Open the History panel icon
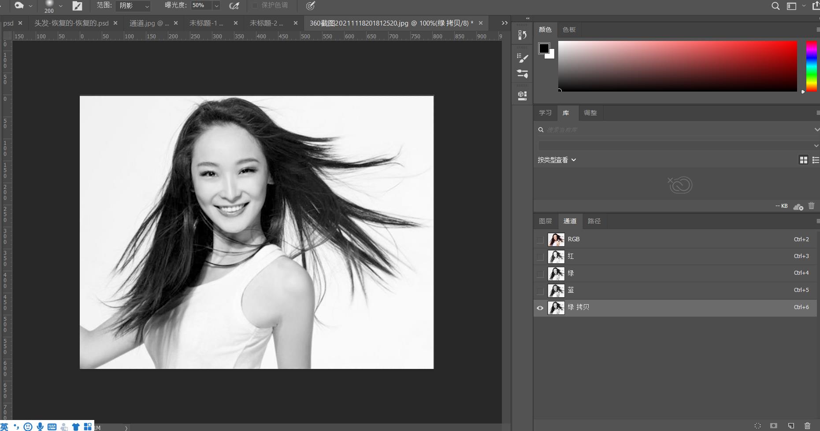 [x=522, y=35]
